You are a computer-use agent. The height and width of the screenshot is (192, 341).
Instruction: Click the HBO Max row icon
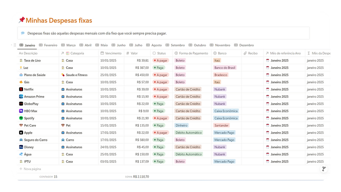click(21, 111)
